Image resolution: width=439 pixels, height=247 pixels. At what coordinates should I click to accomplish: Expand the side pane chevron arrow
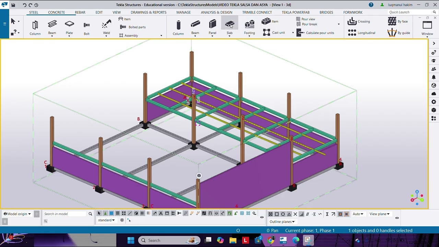pyautogui.click(x=434, y=44)
